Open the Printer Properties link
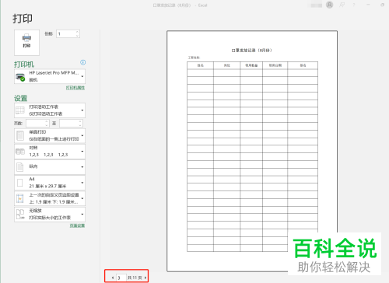The height and width of the screenshot is (283, 389). [75, 88]
